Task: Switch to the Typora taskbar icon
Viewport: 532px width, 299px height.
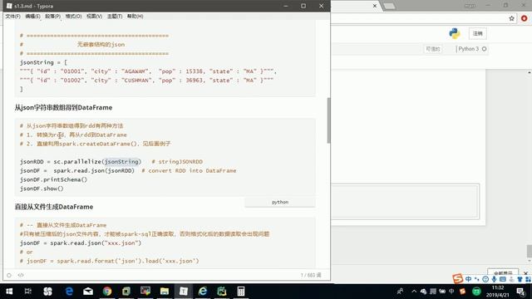Action: coord(184,292)
